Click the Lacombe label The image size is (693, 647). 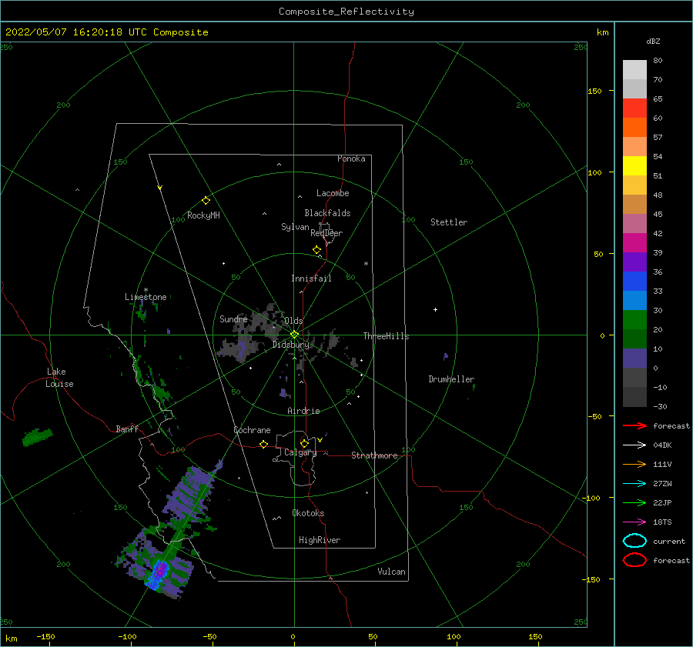click(333, 193)
